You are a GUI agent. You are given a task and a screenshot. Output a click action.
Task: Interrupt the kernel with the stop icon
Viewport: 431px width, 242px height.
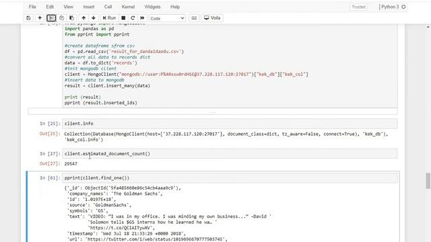(x=123, y=18)
